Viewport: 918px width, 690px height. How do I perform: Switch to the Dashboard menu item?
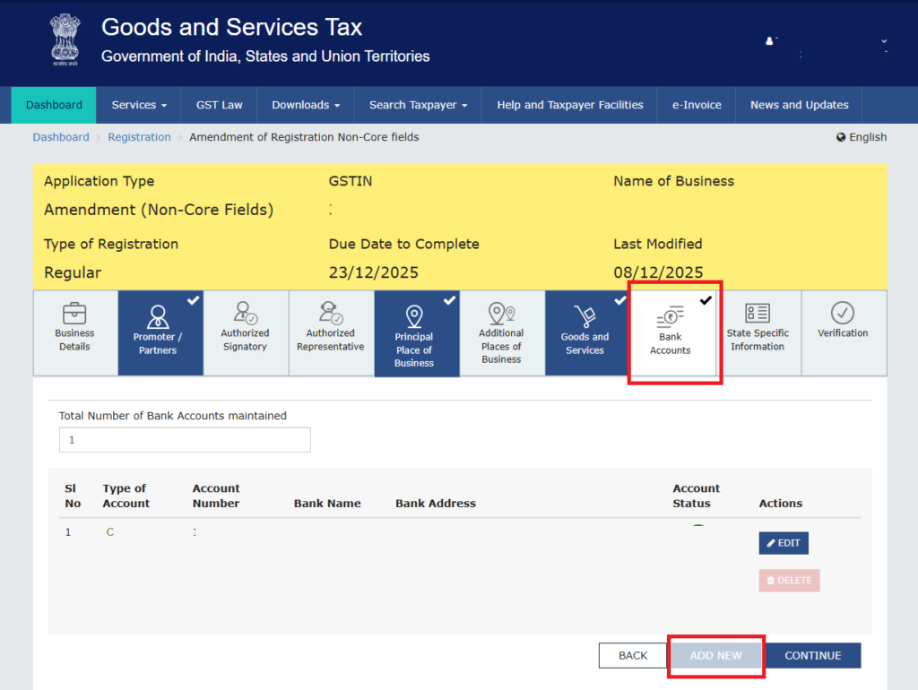[53, 105]
